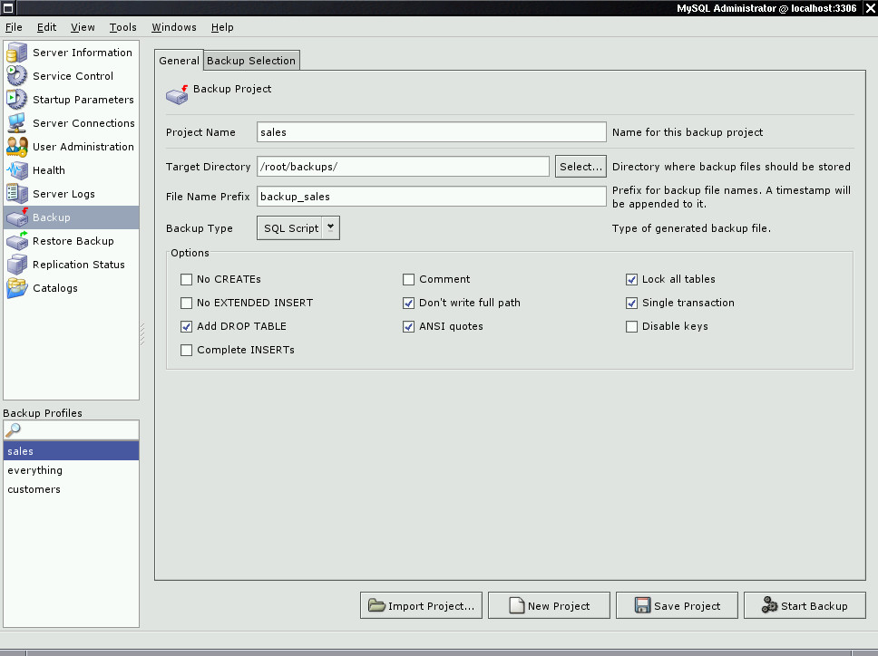Image resolution: width=878 pixels, height=656 pixels.
Task: Click the Server Logs sidebar icon
Action: [x=17, y=194]
